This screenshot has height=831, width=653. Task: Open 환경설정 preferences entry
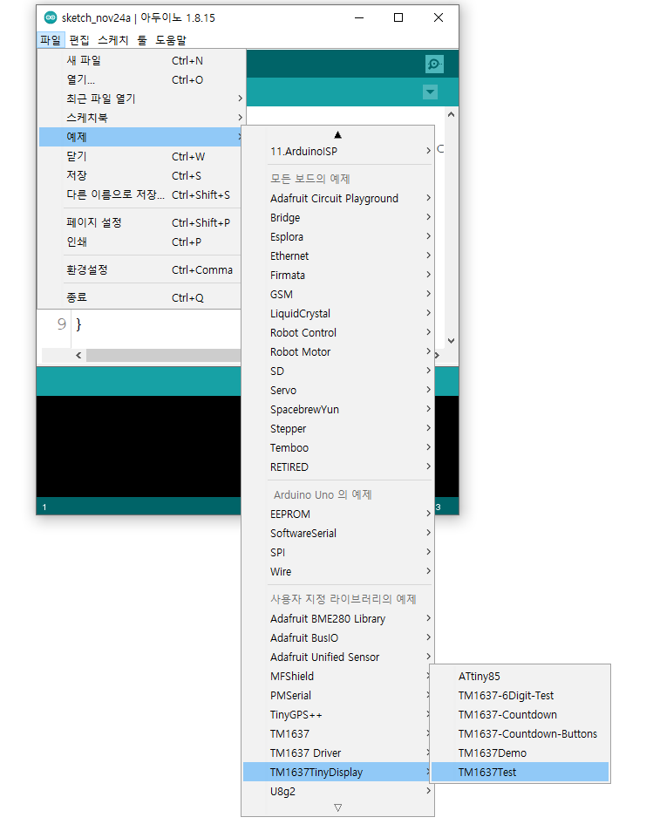pyautogui.click(x=141, y=269)
